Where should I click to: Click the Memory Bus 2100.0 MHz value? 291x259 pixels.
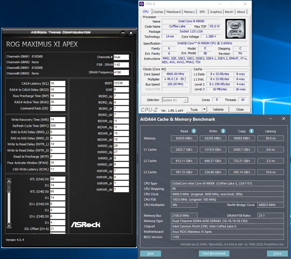click(x=184, y=216)
